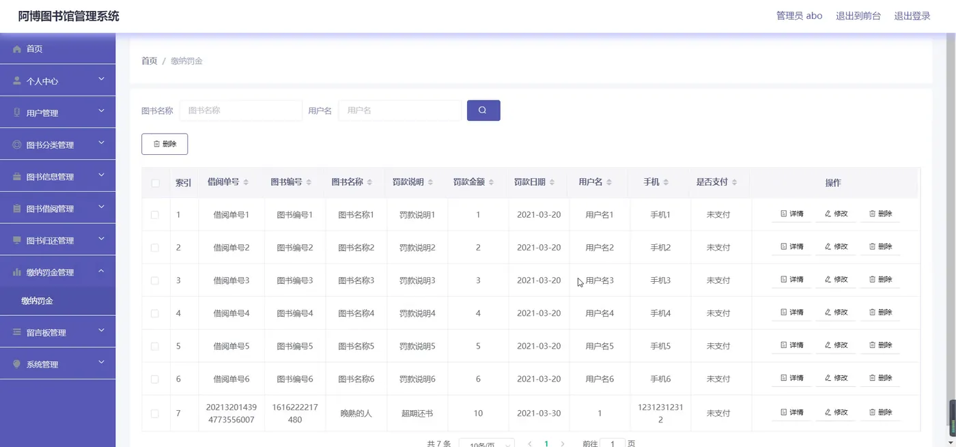This screenshot has width=956, height=447.
Task: Sort by 罚款金额 column arrows
Action: [x=491, y=182]
